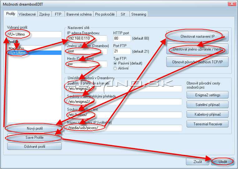
Task: Click Odstranit profil button
Action: pyautogui.click(x=34, y=147)
